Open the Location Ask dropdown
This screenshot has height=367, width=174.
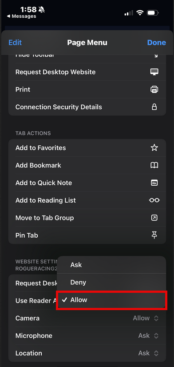coord(148,353)
